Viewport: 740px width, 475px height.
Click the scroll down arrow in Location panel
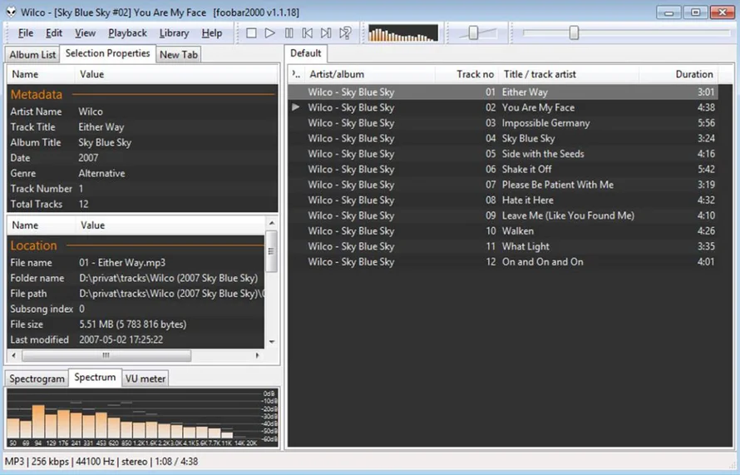point(272,342)
